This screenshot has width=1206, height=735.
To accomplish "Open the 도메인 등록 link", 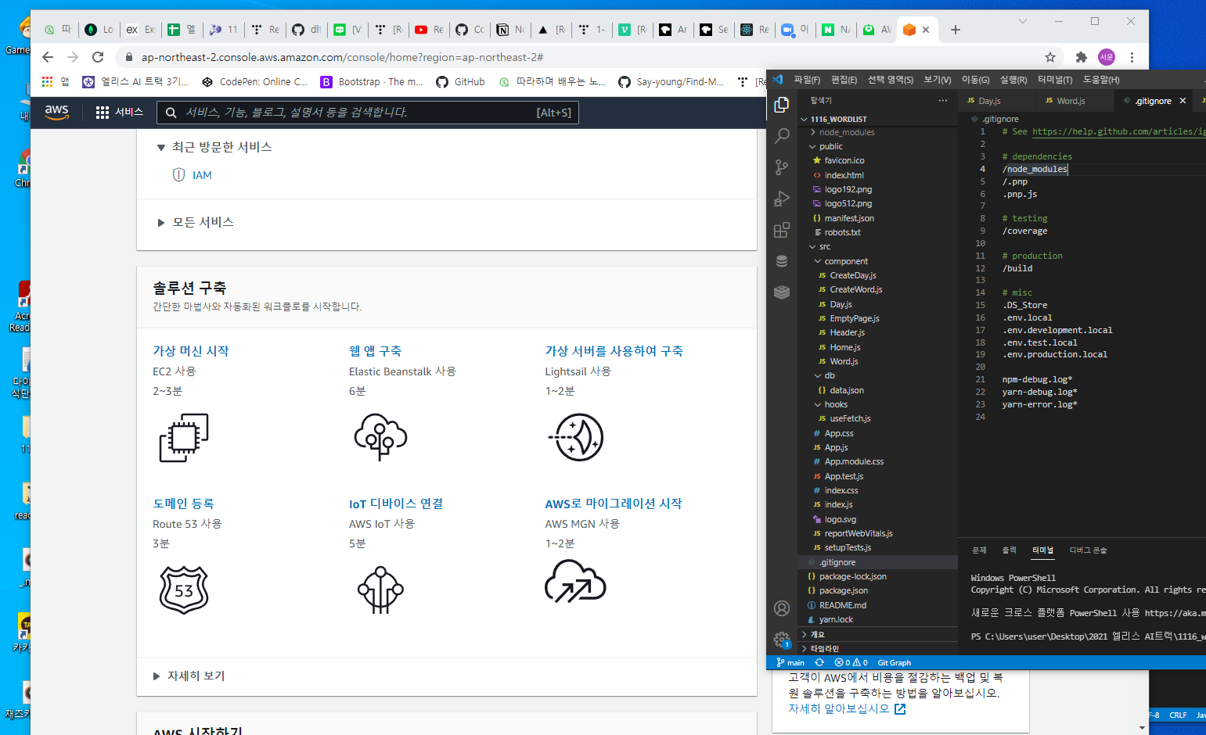I will 183,504.
